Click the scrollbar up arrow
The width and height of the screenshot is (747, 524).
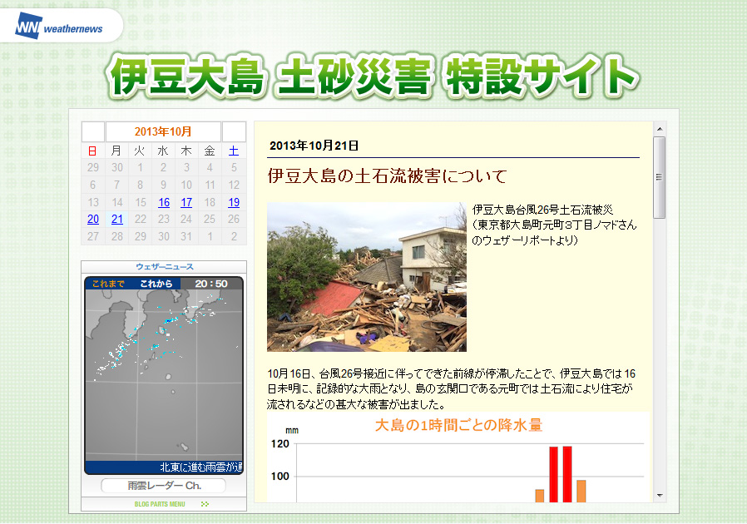(660, 129)
